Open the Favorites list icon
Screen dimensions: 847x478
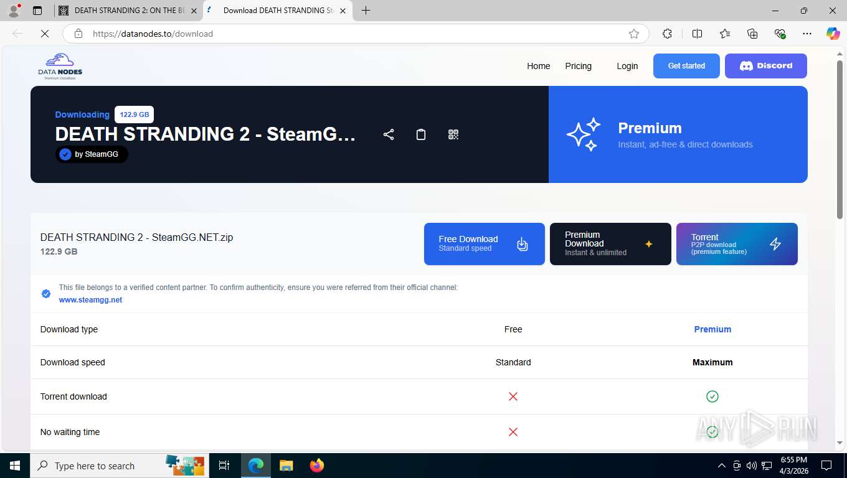[x=725, y=34]
